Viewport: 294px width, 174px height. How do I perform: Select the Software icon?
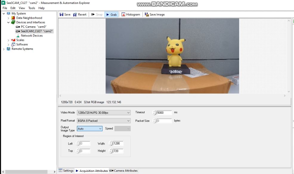(x=13, y=44)
